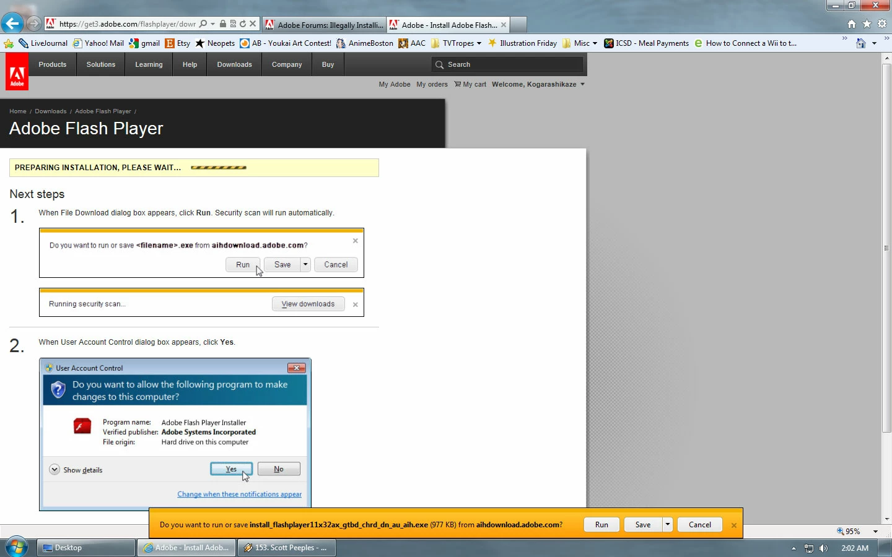892x557 pixels.
Task: Click Home in the breadcrumb
Action: click(18, 111)
